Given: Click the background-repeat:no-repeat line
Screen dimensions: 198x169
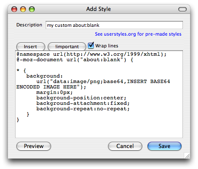Looking at the screenshot, I should point(83,109).
